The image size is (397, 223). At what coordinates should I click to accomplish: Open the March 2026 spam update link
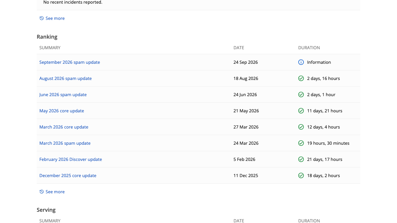(65, 143)
